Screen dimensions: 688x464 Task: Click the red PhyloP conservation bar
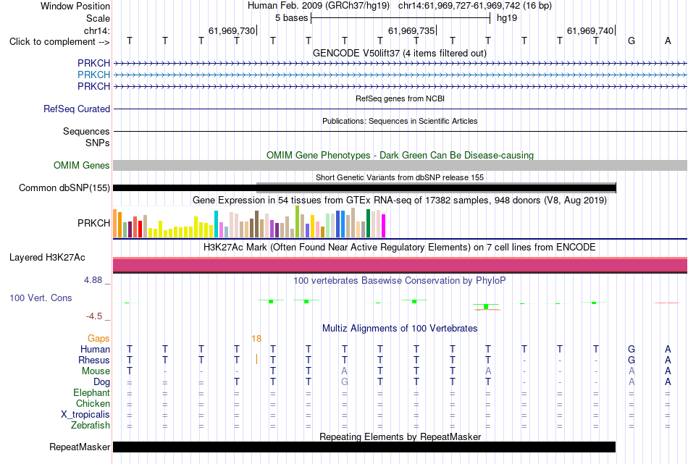pyautogui.click(x=668, y=303)
